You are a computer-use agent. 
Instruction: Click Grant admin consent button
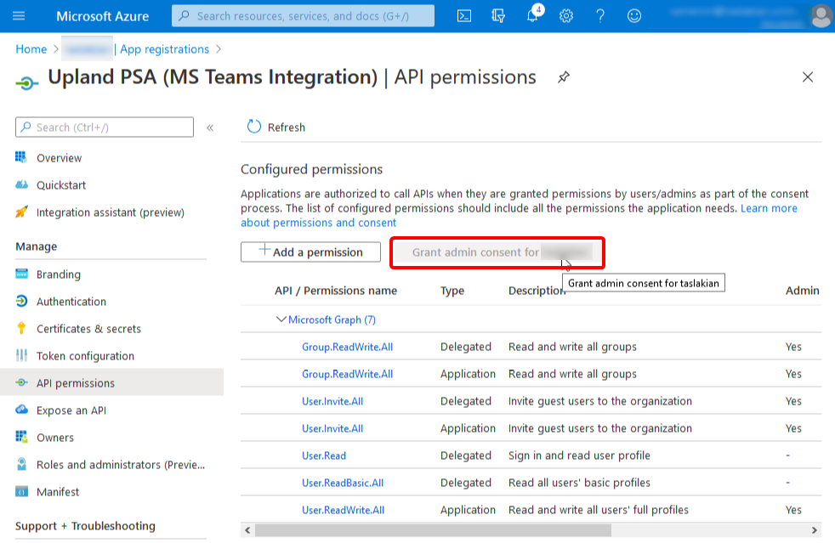coord(497,252)
